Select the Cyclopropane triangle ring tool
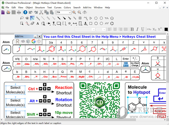This screenshot has width=169, height=125. (x=91, y=18)
